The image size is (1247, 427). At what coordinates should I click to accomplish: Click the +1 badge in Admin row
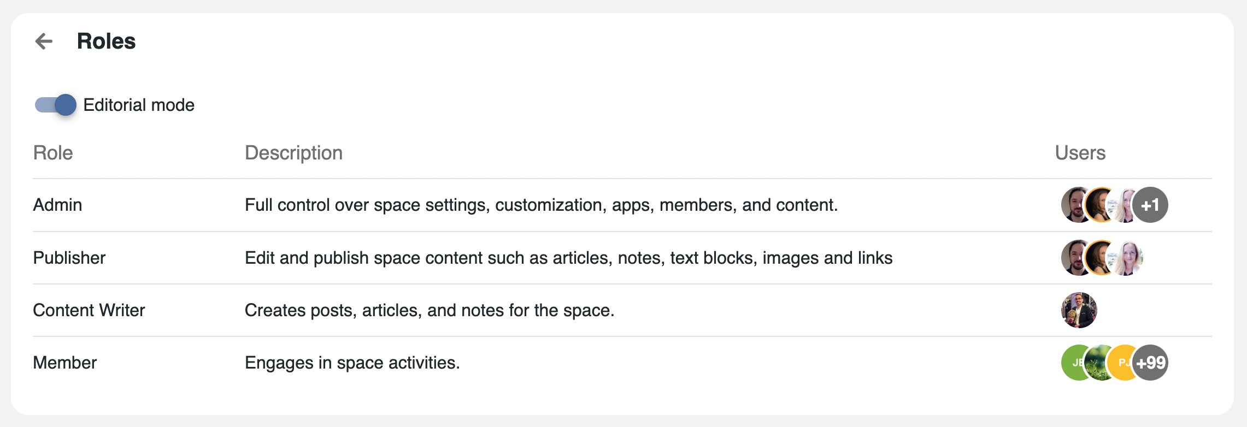pos(1150,205)
